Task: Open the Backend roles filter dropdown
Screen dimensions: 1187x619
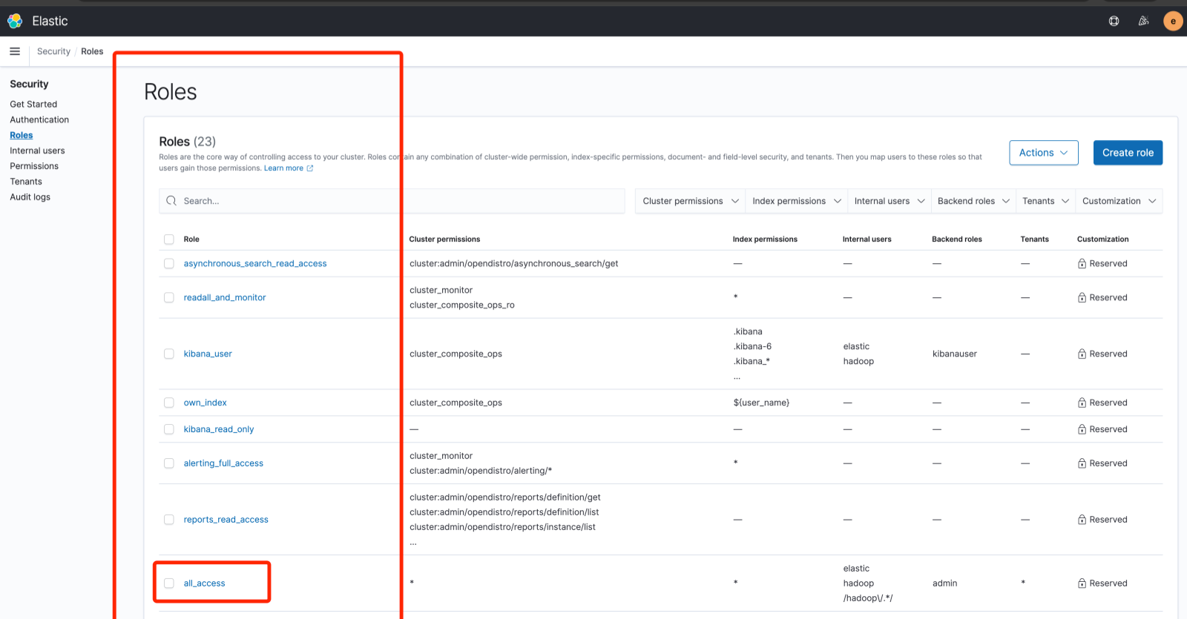Action: (x=973, y=201)
